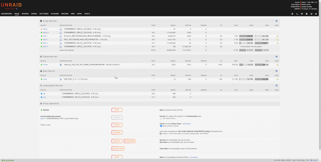The image size is (321, 162).
Task: Click the drive icon in the Disk 1 row
Action: [x=61, y=36]
